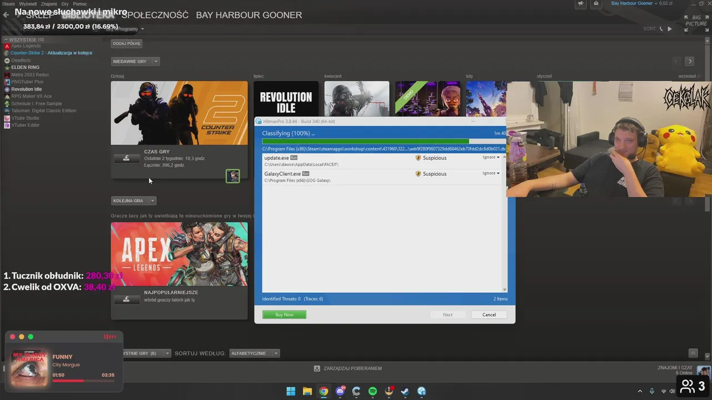The image size is (712, 400).
Task: Open File Explorer from the taskbar
Action: pos(307,391)
